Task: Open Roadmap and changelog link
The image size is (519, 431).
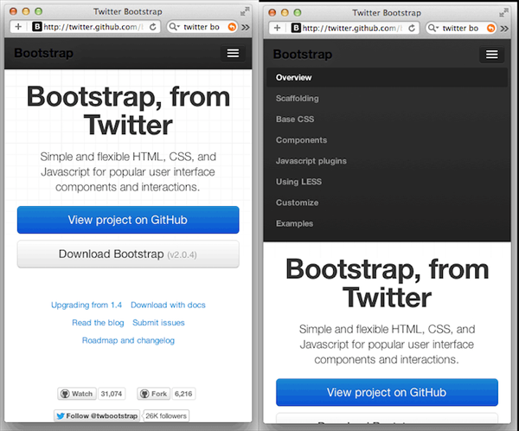Action: click(128, 341)
